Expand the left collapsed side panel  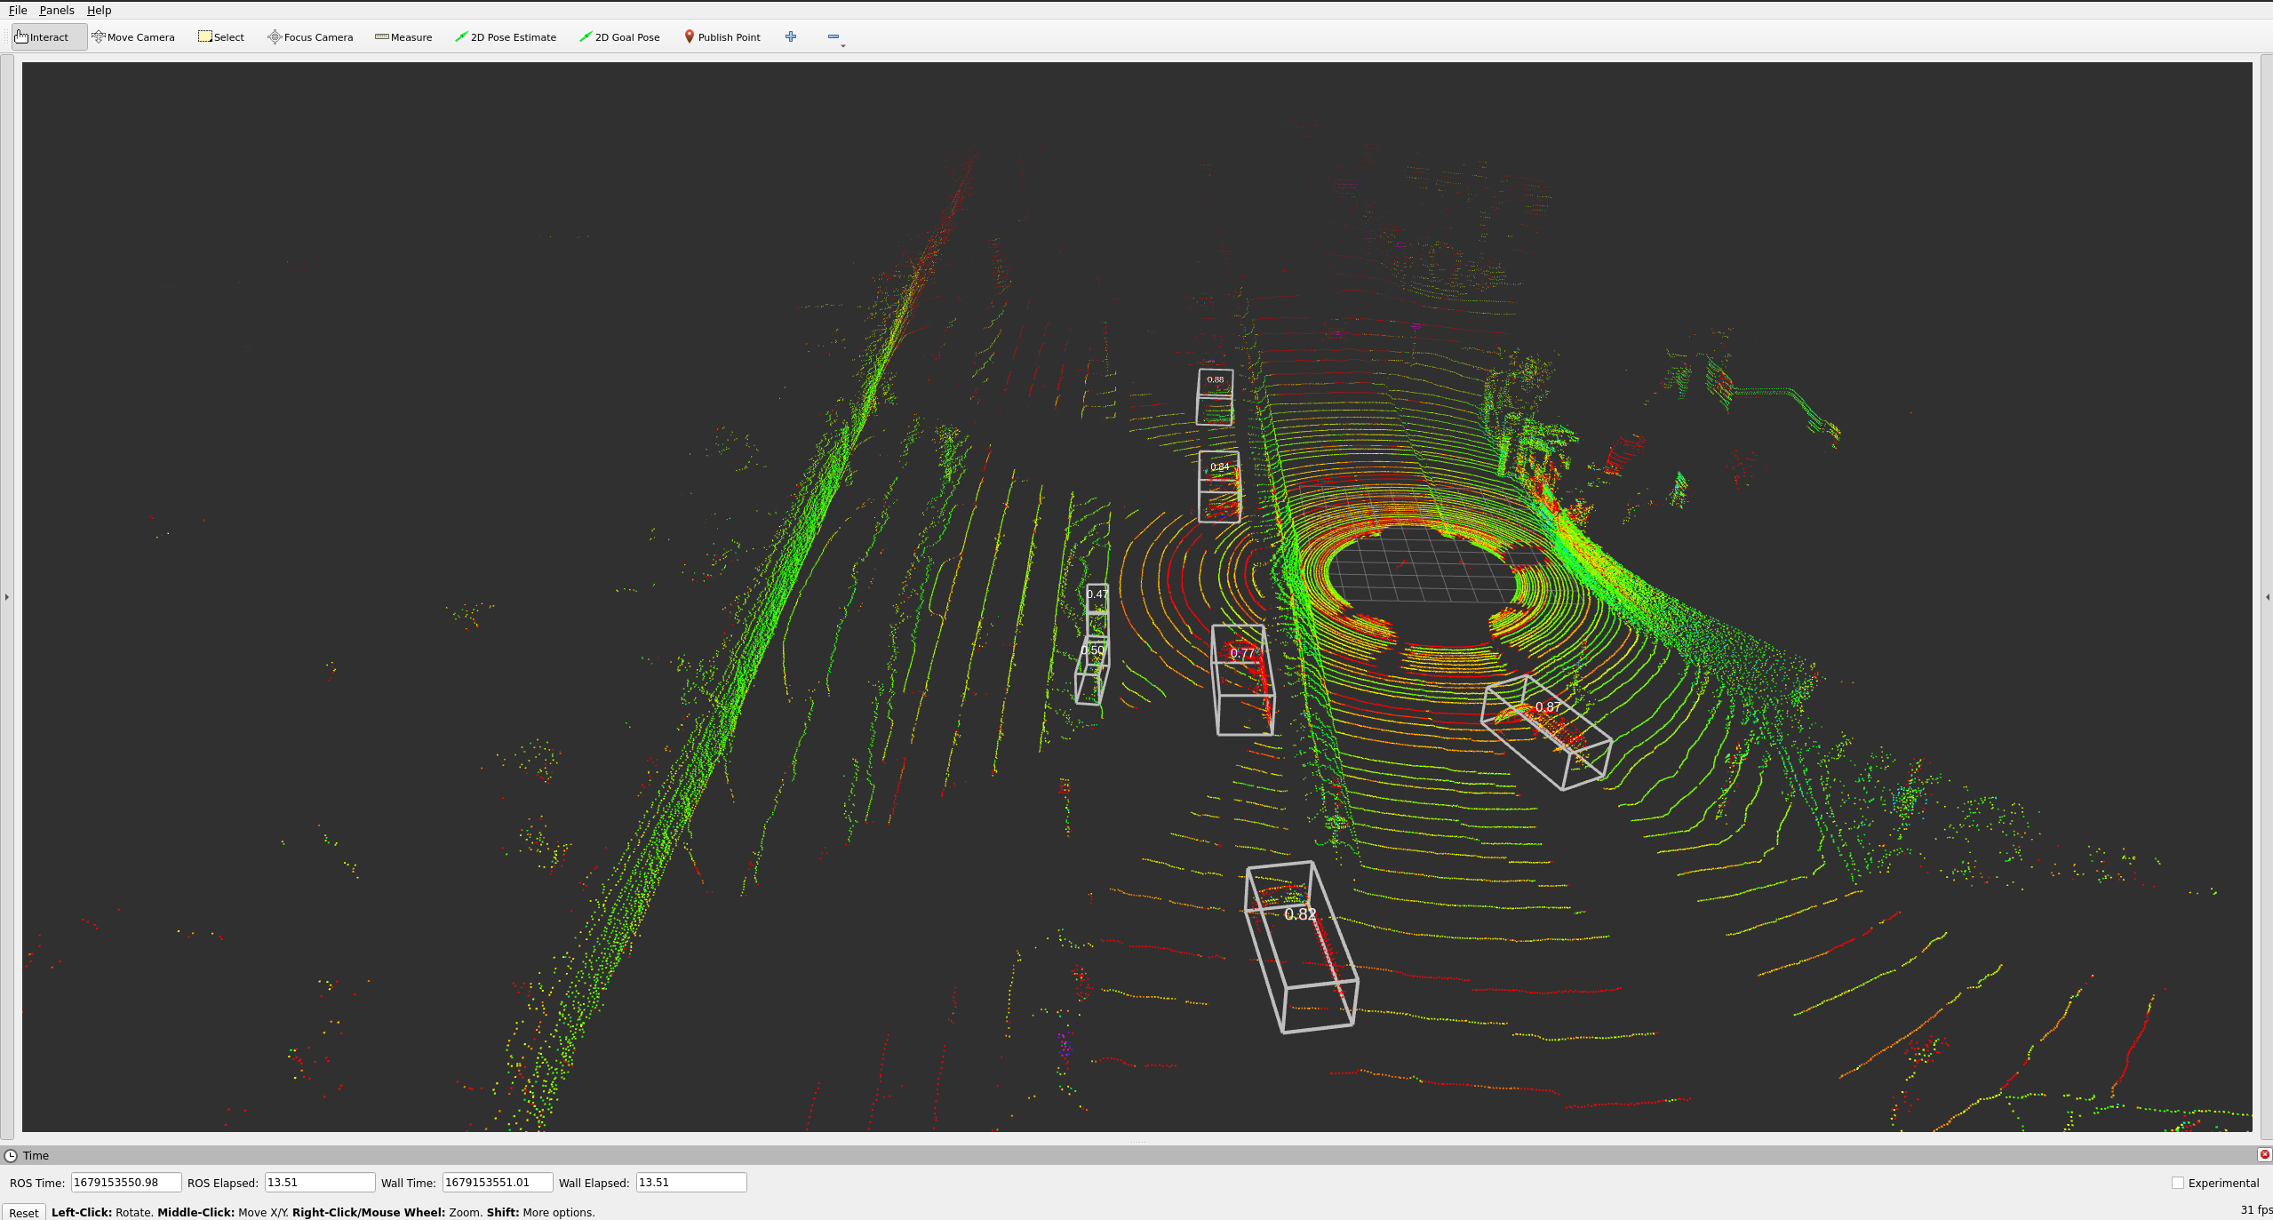click(7, 597)
